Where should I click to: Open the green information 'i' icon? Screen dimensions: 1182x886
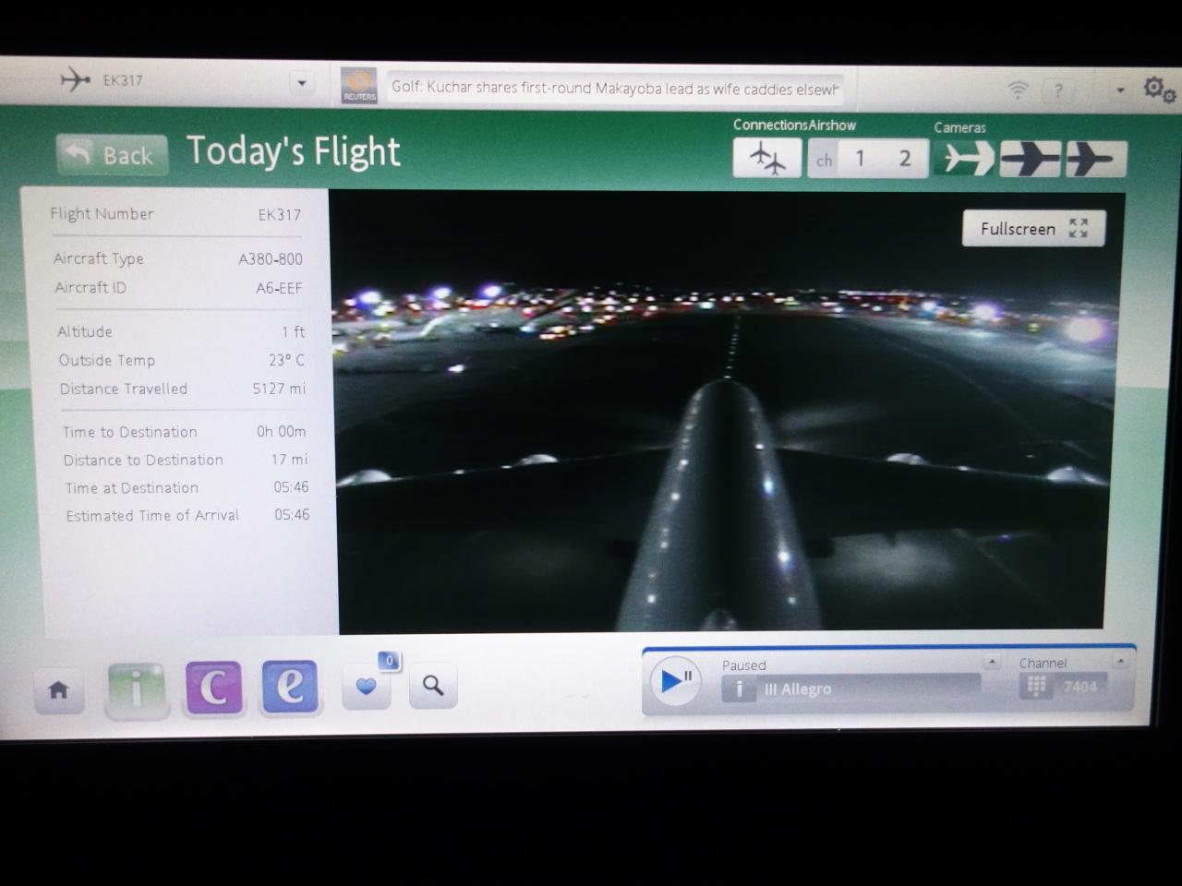137,688
